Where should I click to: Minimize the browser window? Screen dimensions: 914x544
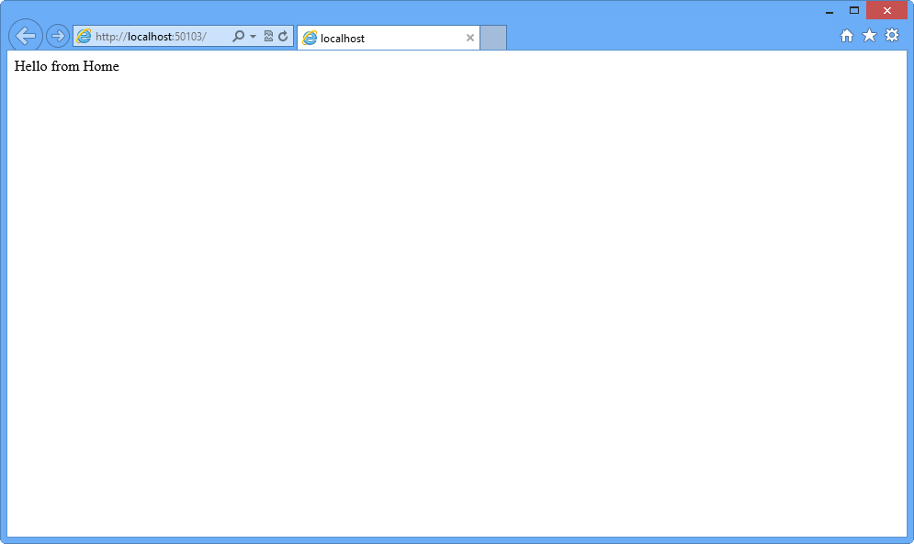pyautogui.click(x=831, y=9)
